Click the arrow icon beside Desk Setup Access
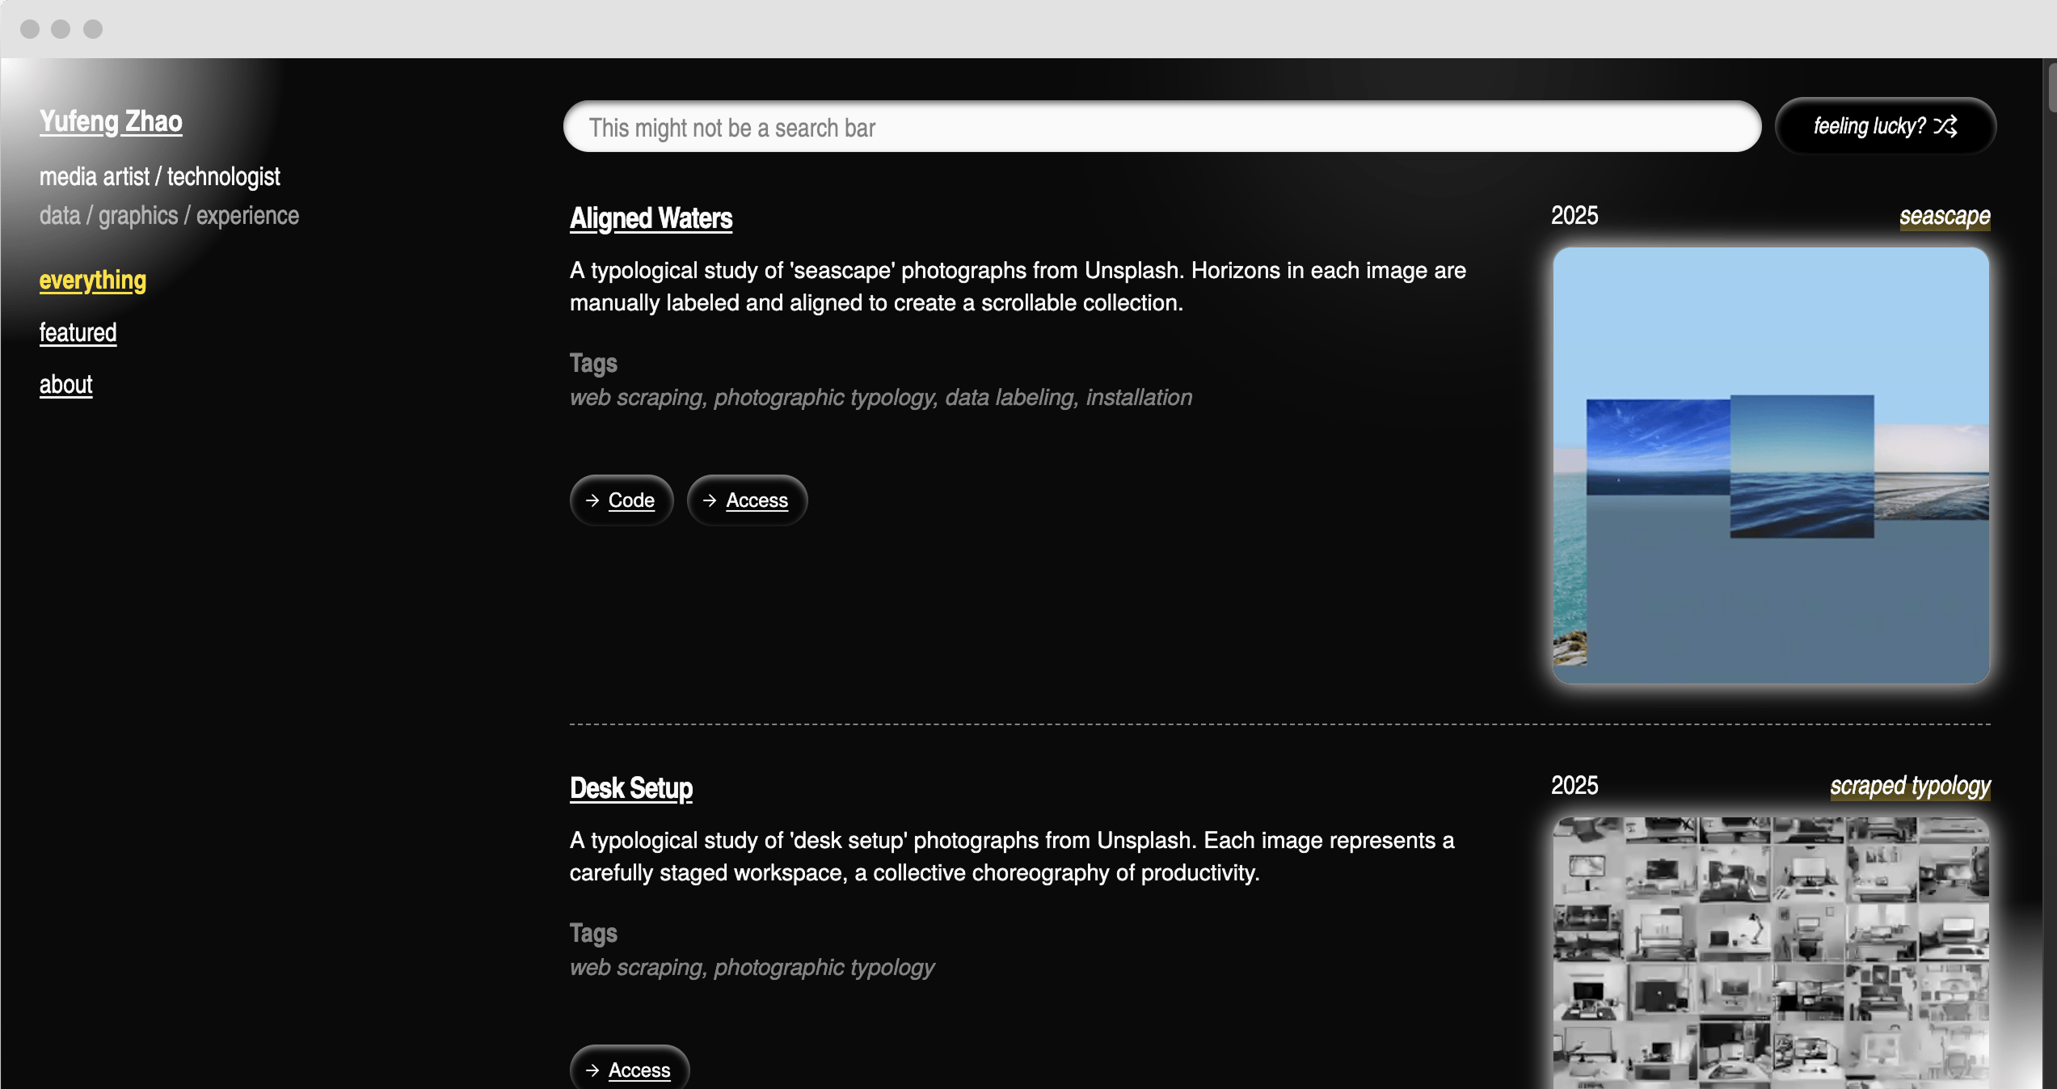 pos(592,1070)
